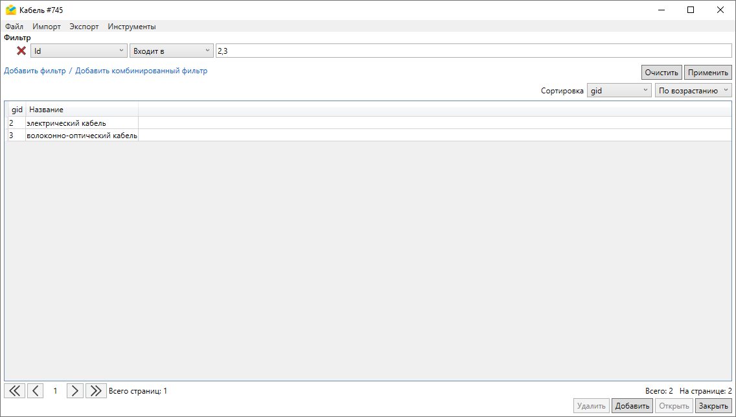
Task: Go to next page arrow
Action: point(75,390)
